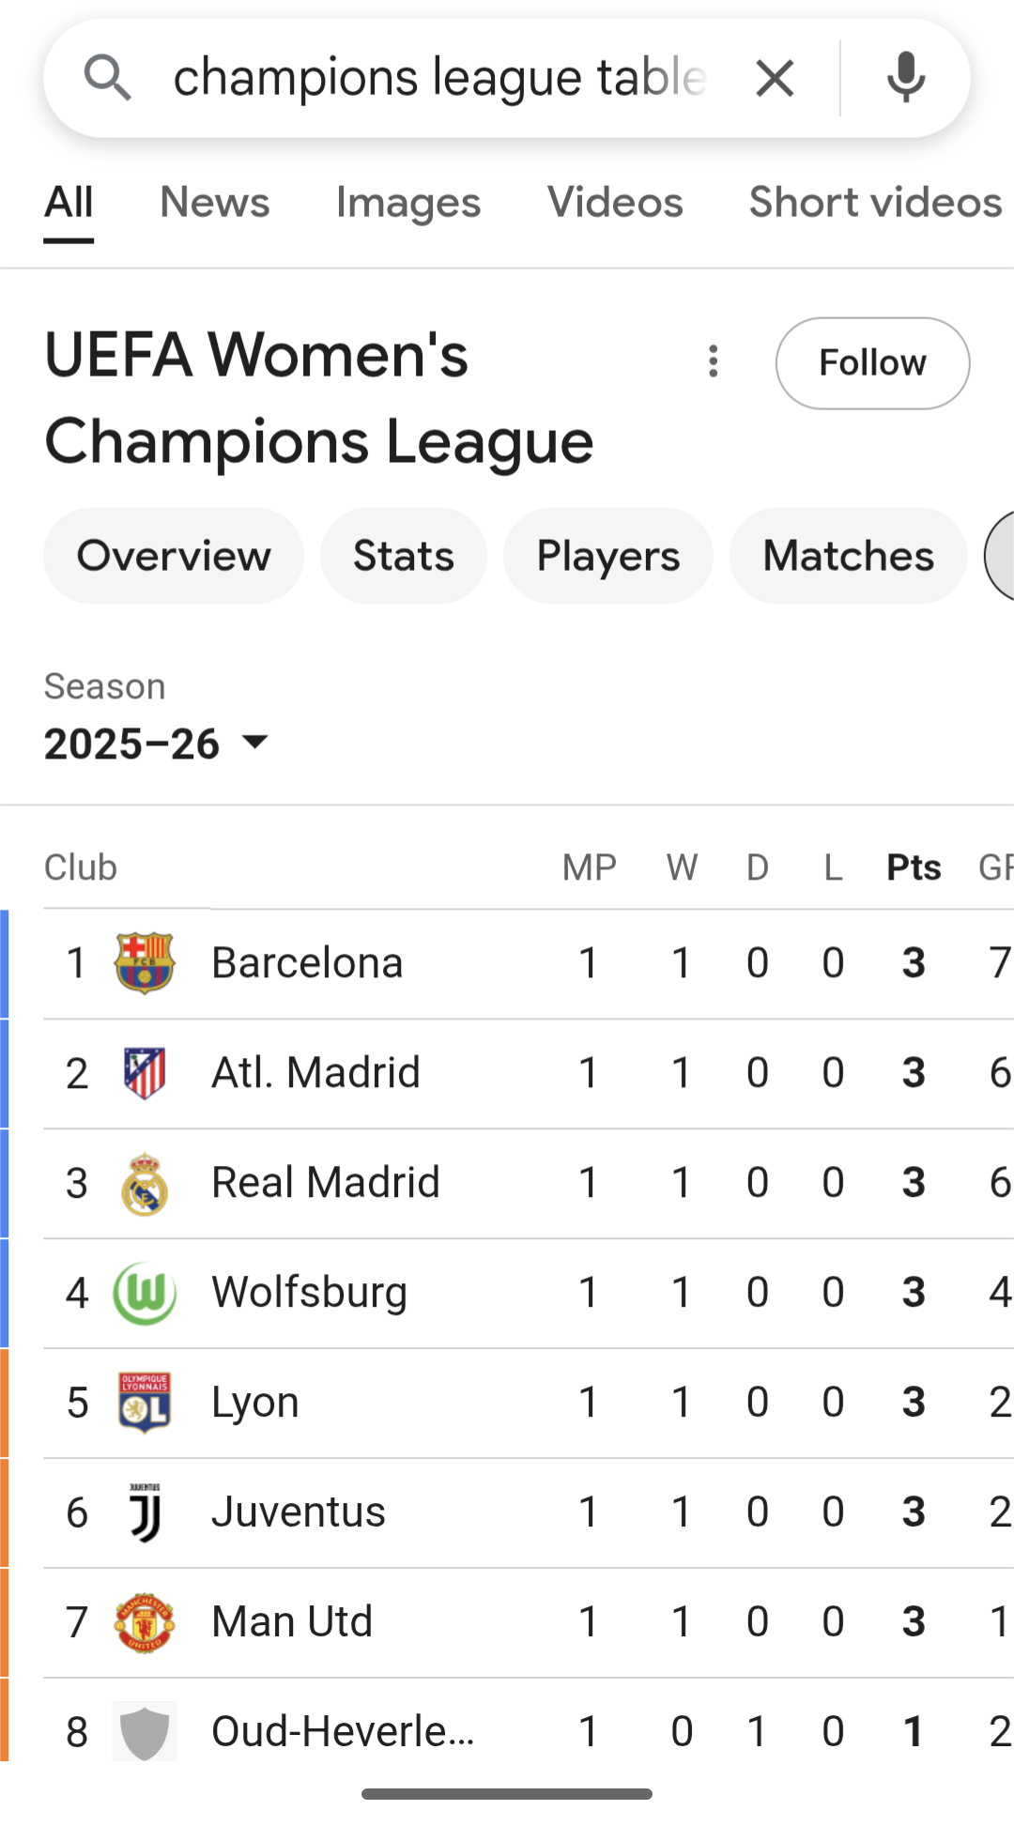Start voice search with microphone

tap(905, 78)
